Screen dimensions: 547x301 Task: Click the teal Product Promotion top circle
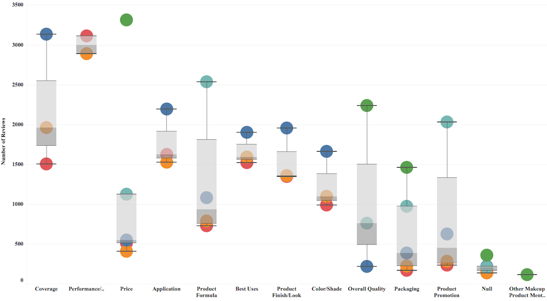click(x=447, y=122)
